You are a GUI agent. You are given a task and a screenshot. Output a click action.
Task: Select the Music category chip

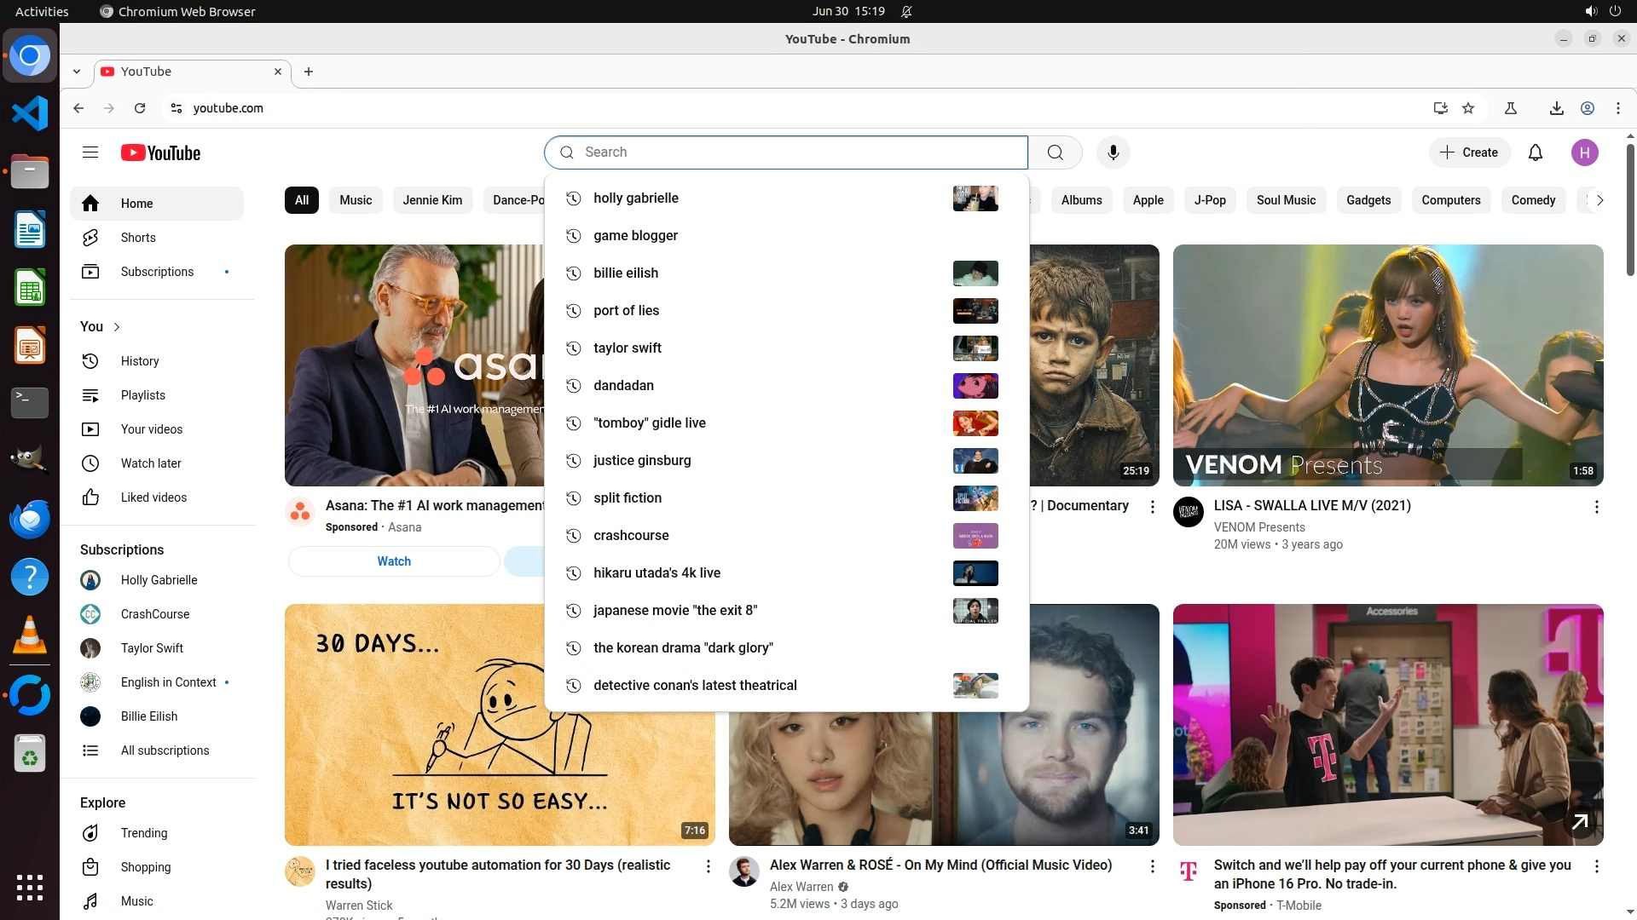[x=356, y=200]
